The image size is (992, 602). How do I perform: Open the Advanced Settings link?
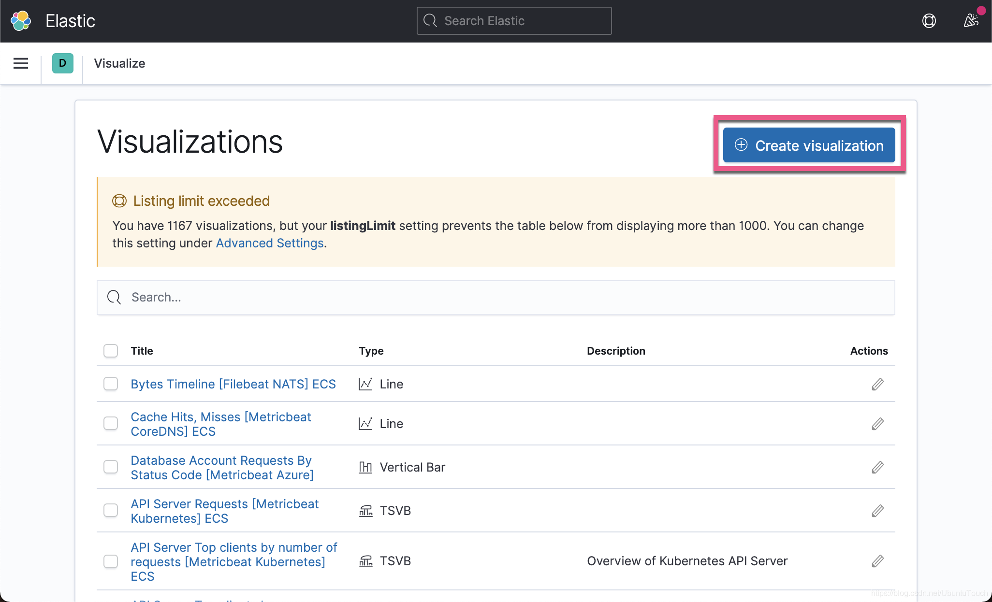pos(269,243)
